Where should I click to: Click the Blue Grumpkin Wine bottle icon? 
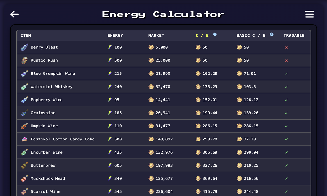[x=25, y=73]
